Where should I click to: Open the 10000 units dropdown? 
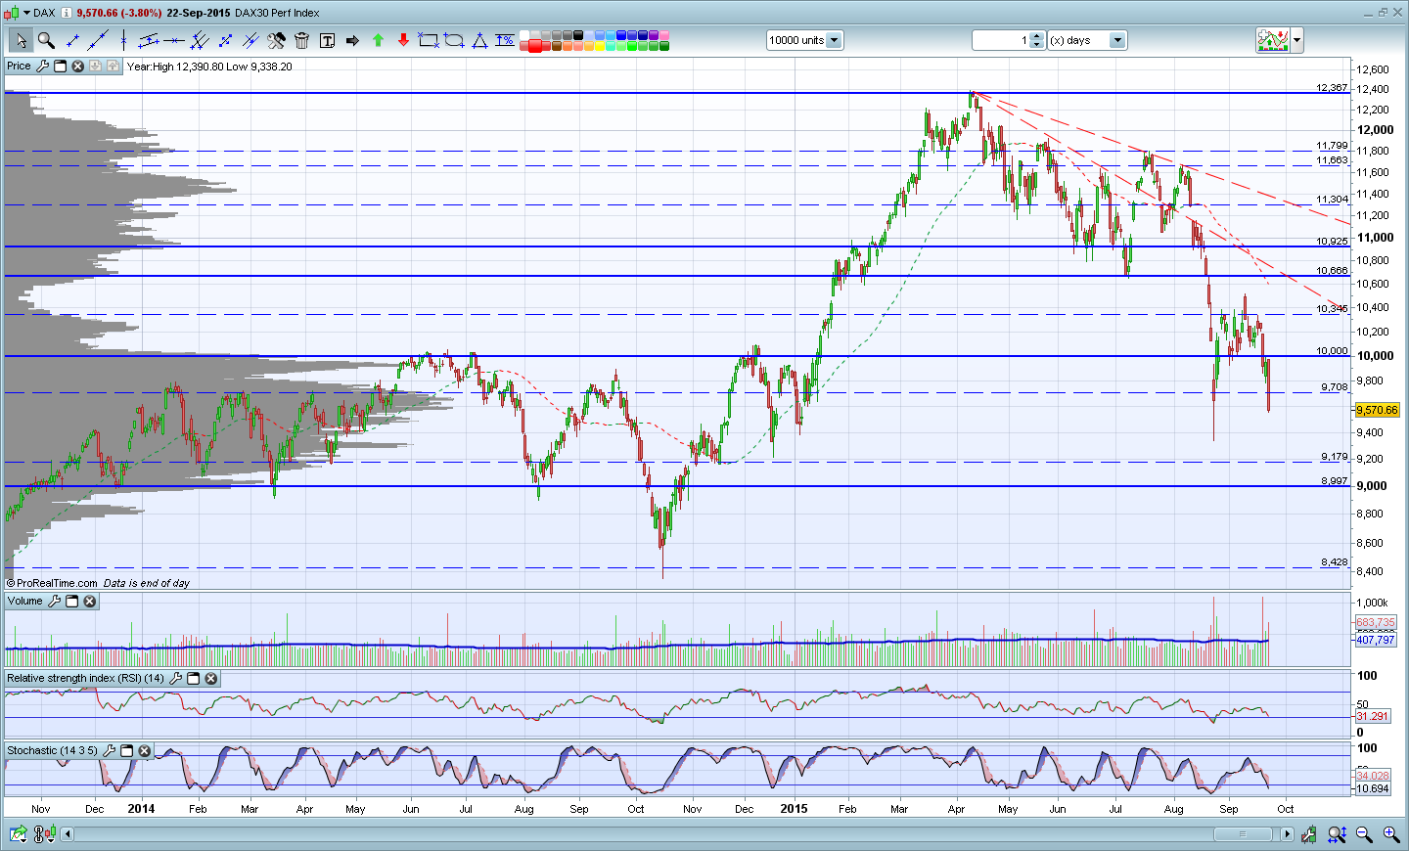coord(834,40)
